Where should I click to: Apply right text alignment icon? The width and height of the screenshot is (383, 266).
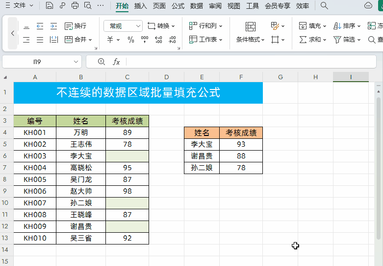click(x=26, y=40)
